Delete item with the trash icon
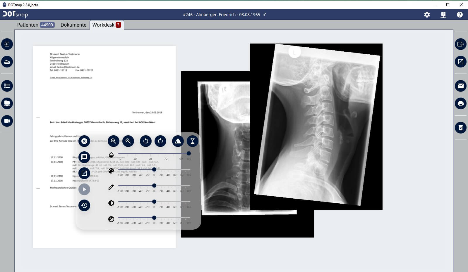The width and height of the screenshot is (468, 272). pos(460,128)
